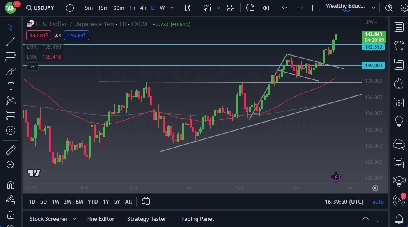Open the Fibonacci retracement tools
The image size is (408, 227).
(11, 57)
